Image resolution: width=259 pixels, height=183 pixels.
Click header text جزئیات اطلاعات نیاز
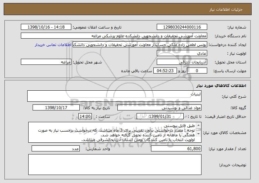pos(226,9)
